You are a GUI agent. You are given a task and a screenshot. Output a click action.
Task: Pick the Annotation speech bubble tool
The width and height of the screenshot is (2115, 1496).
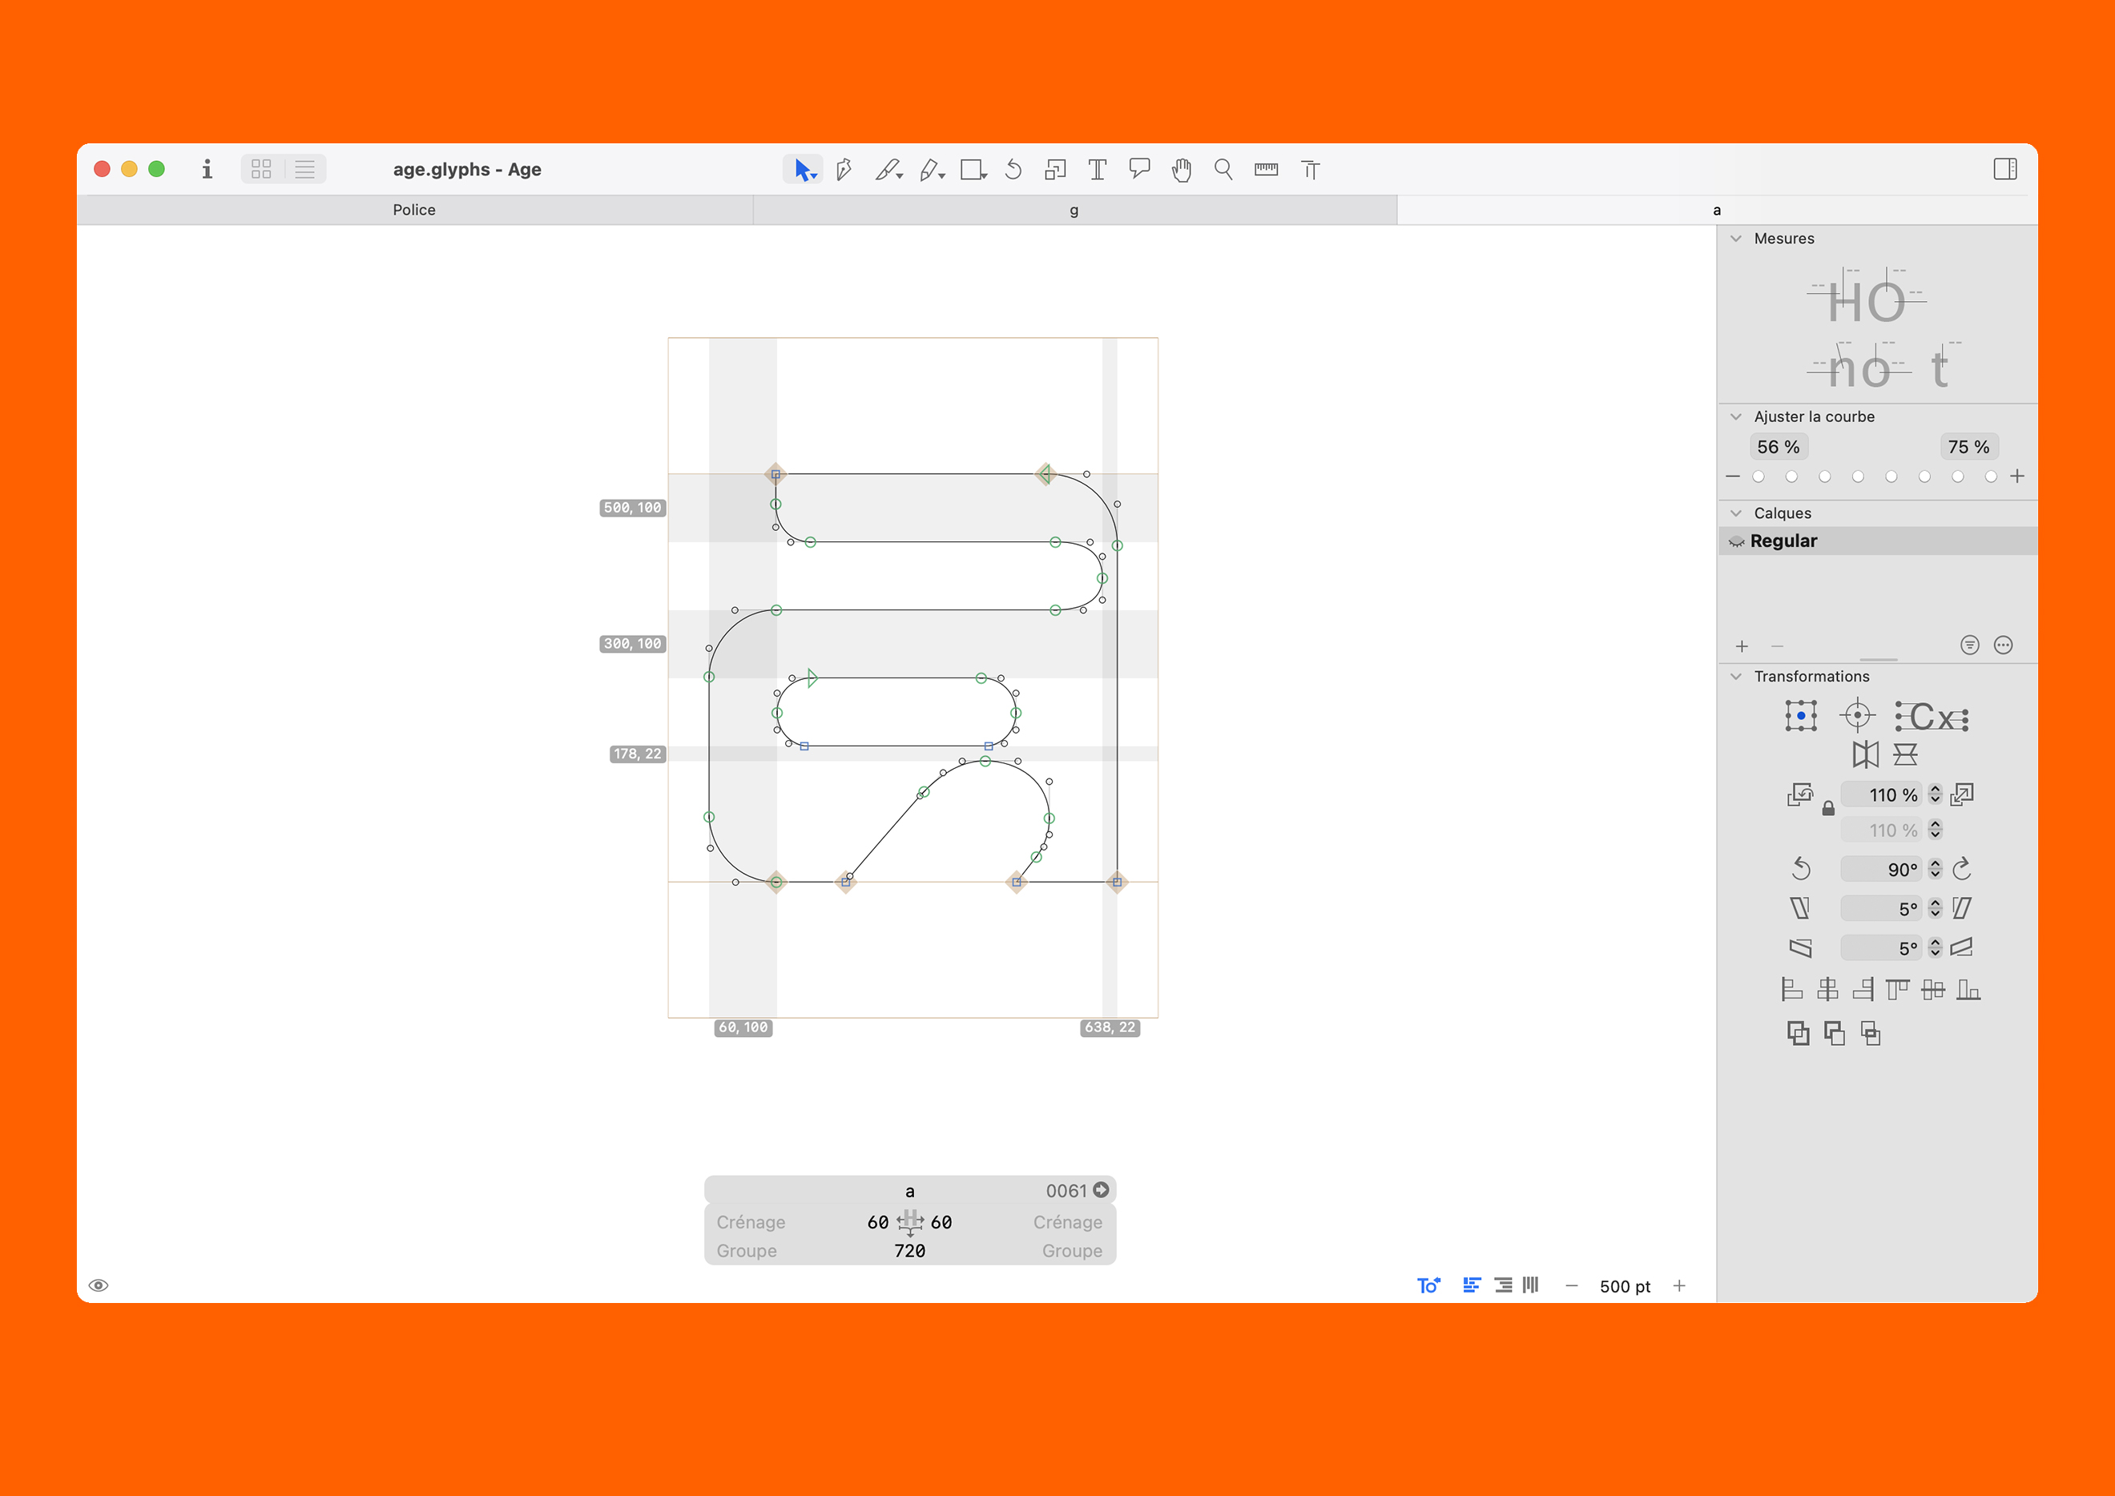click(x=1139, y=170)
